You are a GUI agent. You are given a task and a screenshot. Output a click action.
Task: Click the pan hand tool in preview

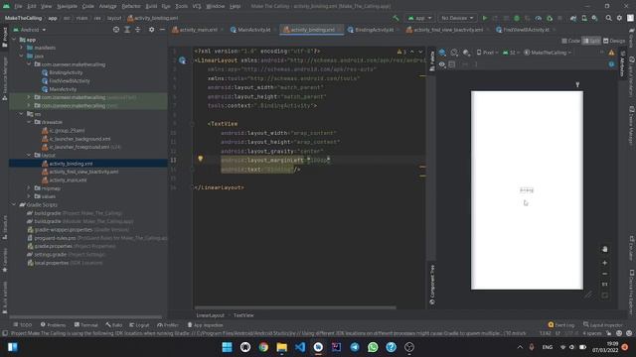605,249
